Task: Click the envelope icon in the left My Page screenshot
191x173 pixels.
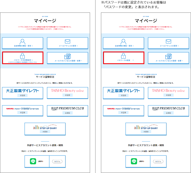Action: tap(67, 41)
